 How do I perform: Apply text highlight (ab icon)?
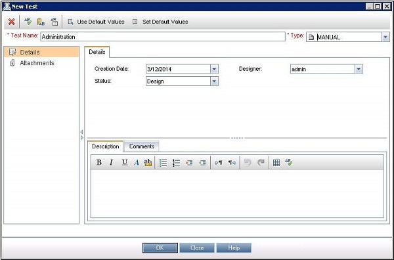(148, 163)
